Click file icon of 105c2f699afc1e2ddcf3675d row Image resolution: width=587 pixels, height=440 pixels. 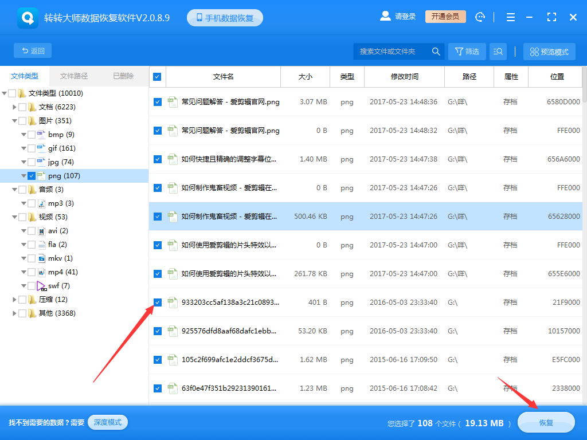click(173, 360)
